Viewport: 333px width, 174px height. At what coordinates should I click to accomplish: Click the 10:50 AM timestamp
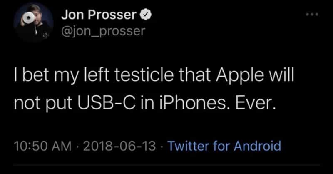(38, 146)
